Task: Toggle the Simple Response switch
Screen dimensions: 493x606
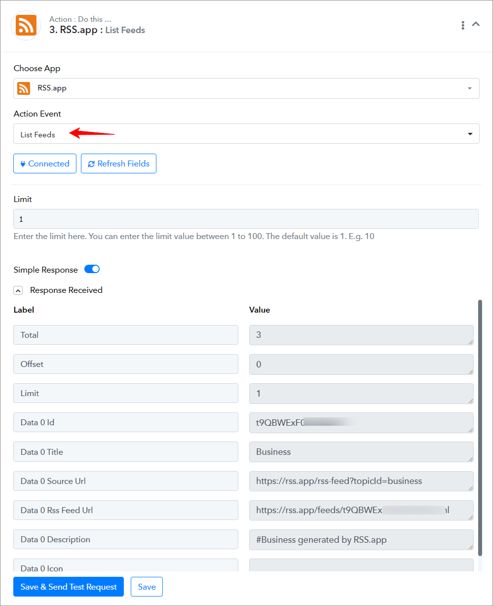Action: 92,269
